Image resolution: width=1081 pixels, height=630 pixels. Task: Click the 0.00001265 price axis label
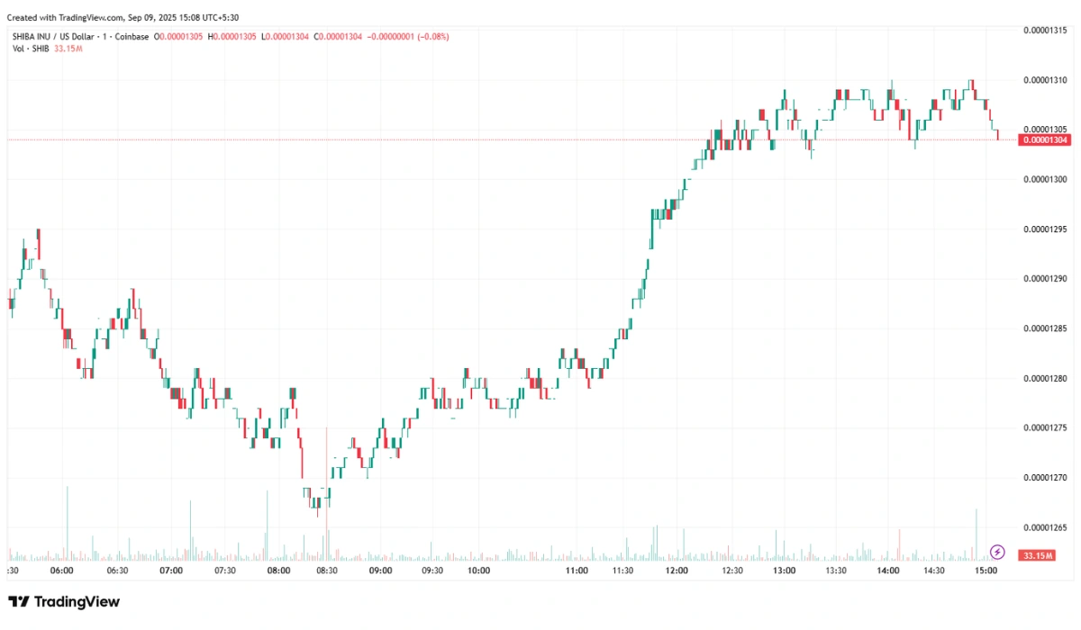coord(1045,526)
